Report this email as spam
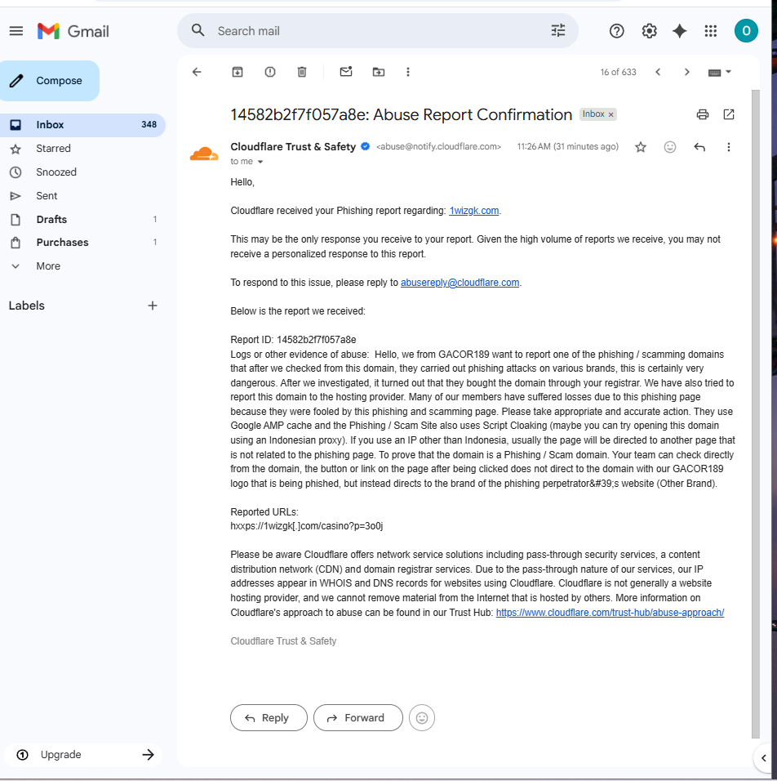This screenshot has width=777, height=781. point(270,72)
